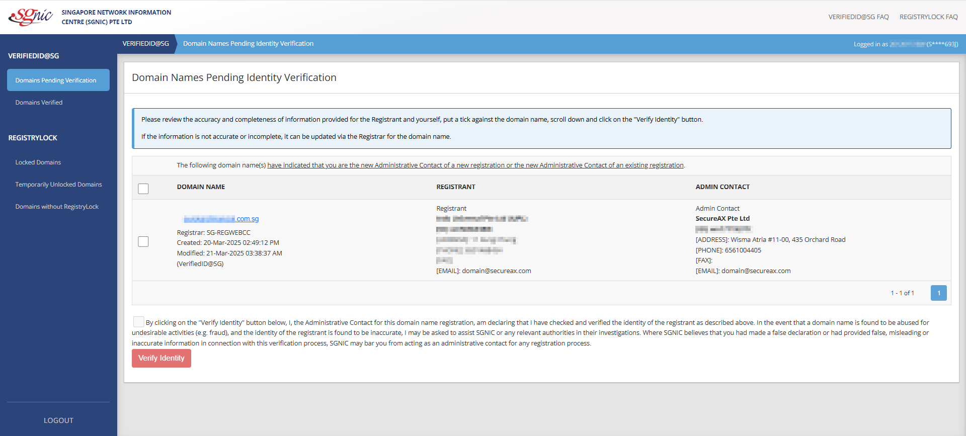Viewport: 966px width, 436px height.
Task: Click the DOMAIN NAME column header
Action: click(201, 187)
